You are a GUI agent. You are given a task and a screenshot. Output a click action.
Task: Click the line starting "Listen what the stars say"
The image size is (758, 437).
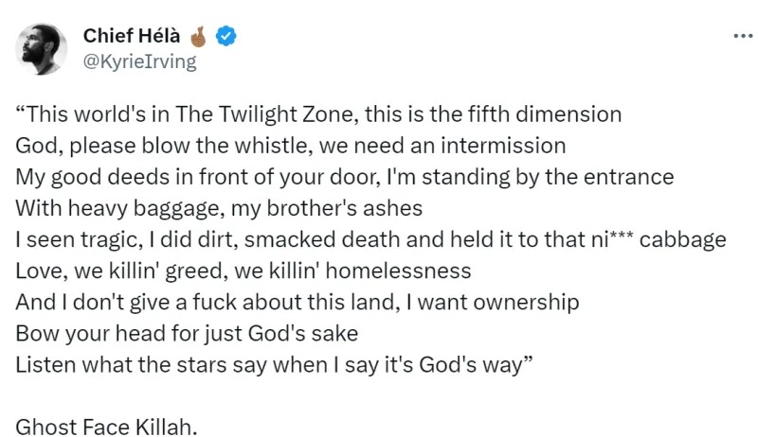(274, 365)
